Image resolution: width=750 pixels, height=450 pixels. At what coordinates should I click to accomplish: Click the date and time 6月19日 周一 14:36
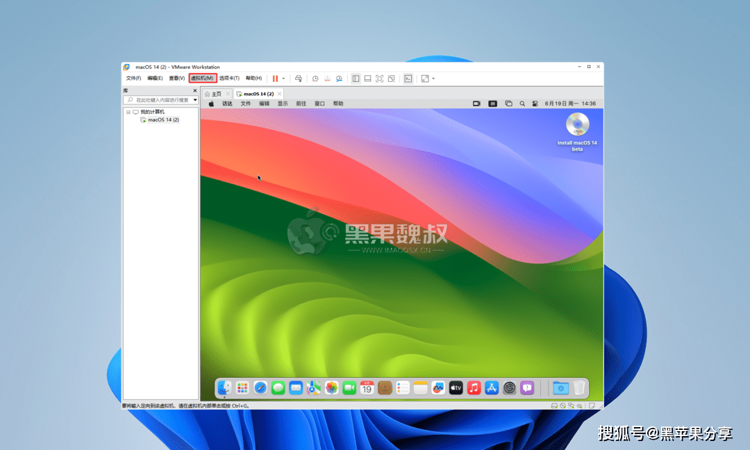570,103
